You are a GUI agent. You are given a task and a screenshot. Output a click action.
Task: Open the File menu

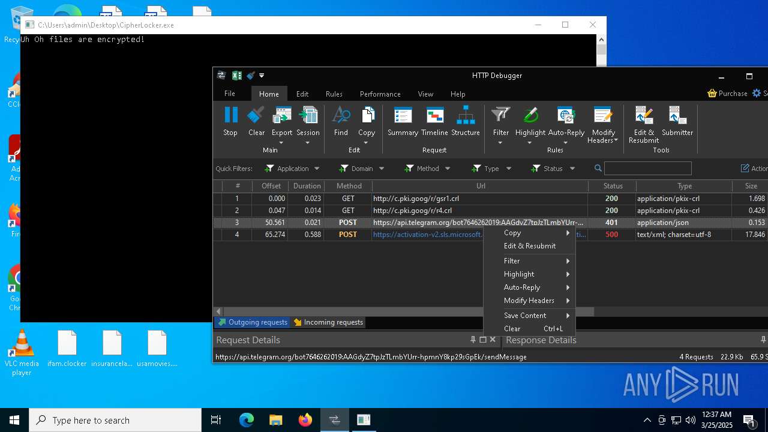[230, 94]
